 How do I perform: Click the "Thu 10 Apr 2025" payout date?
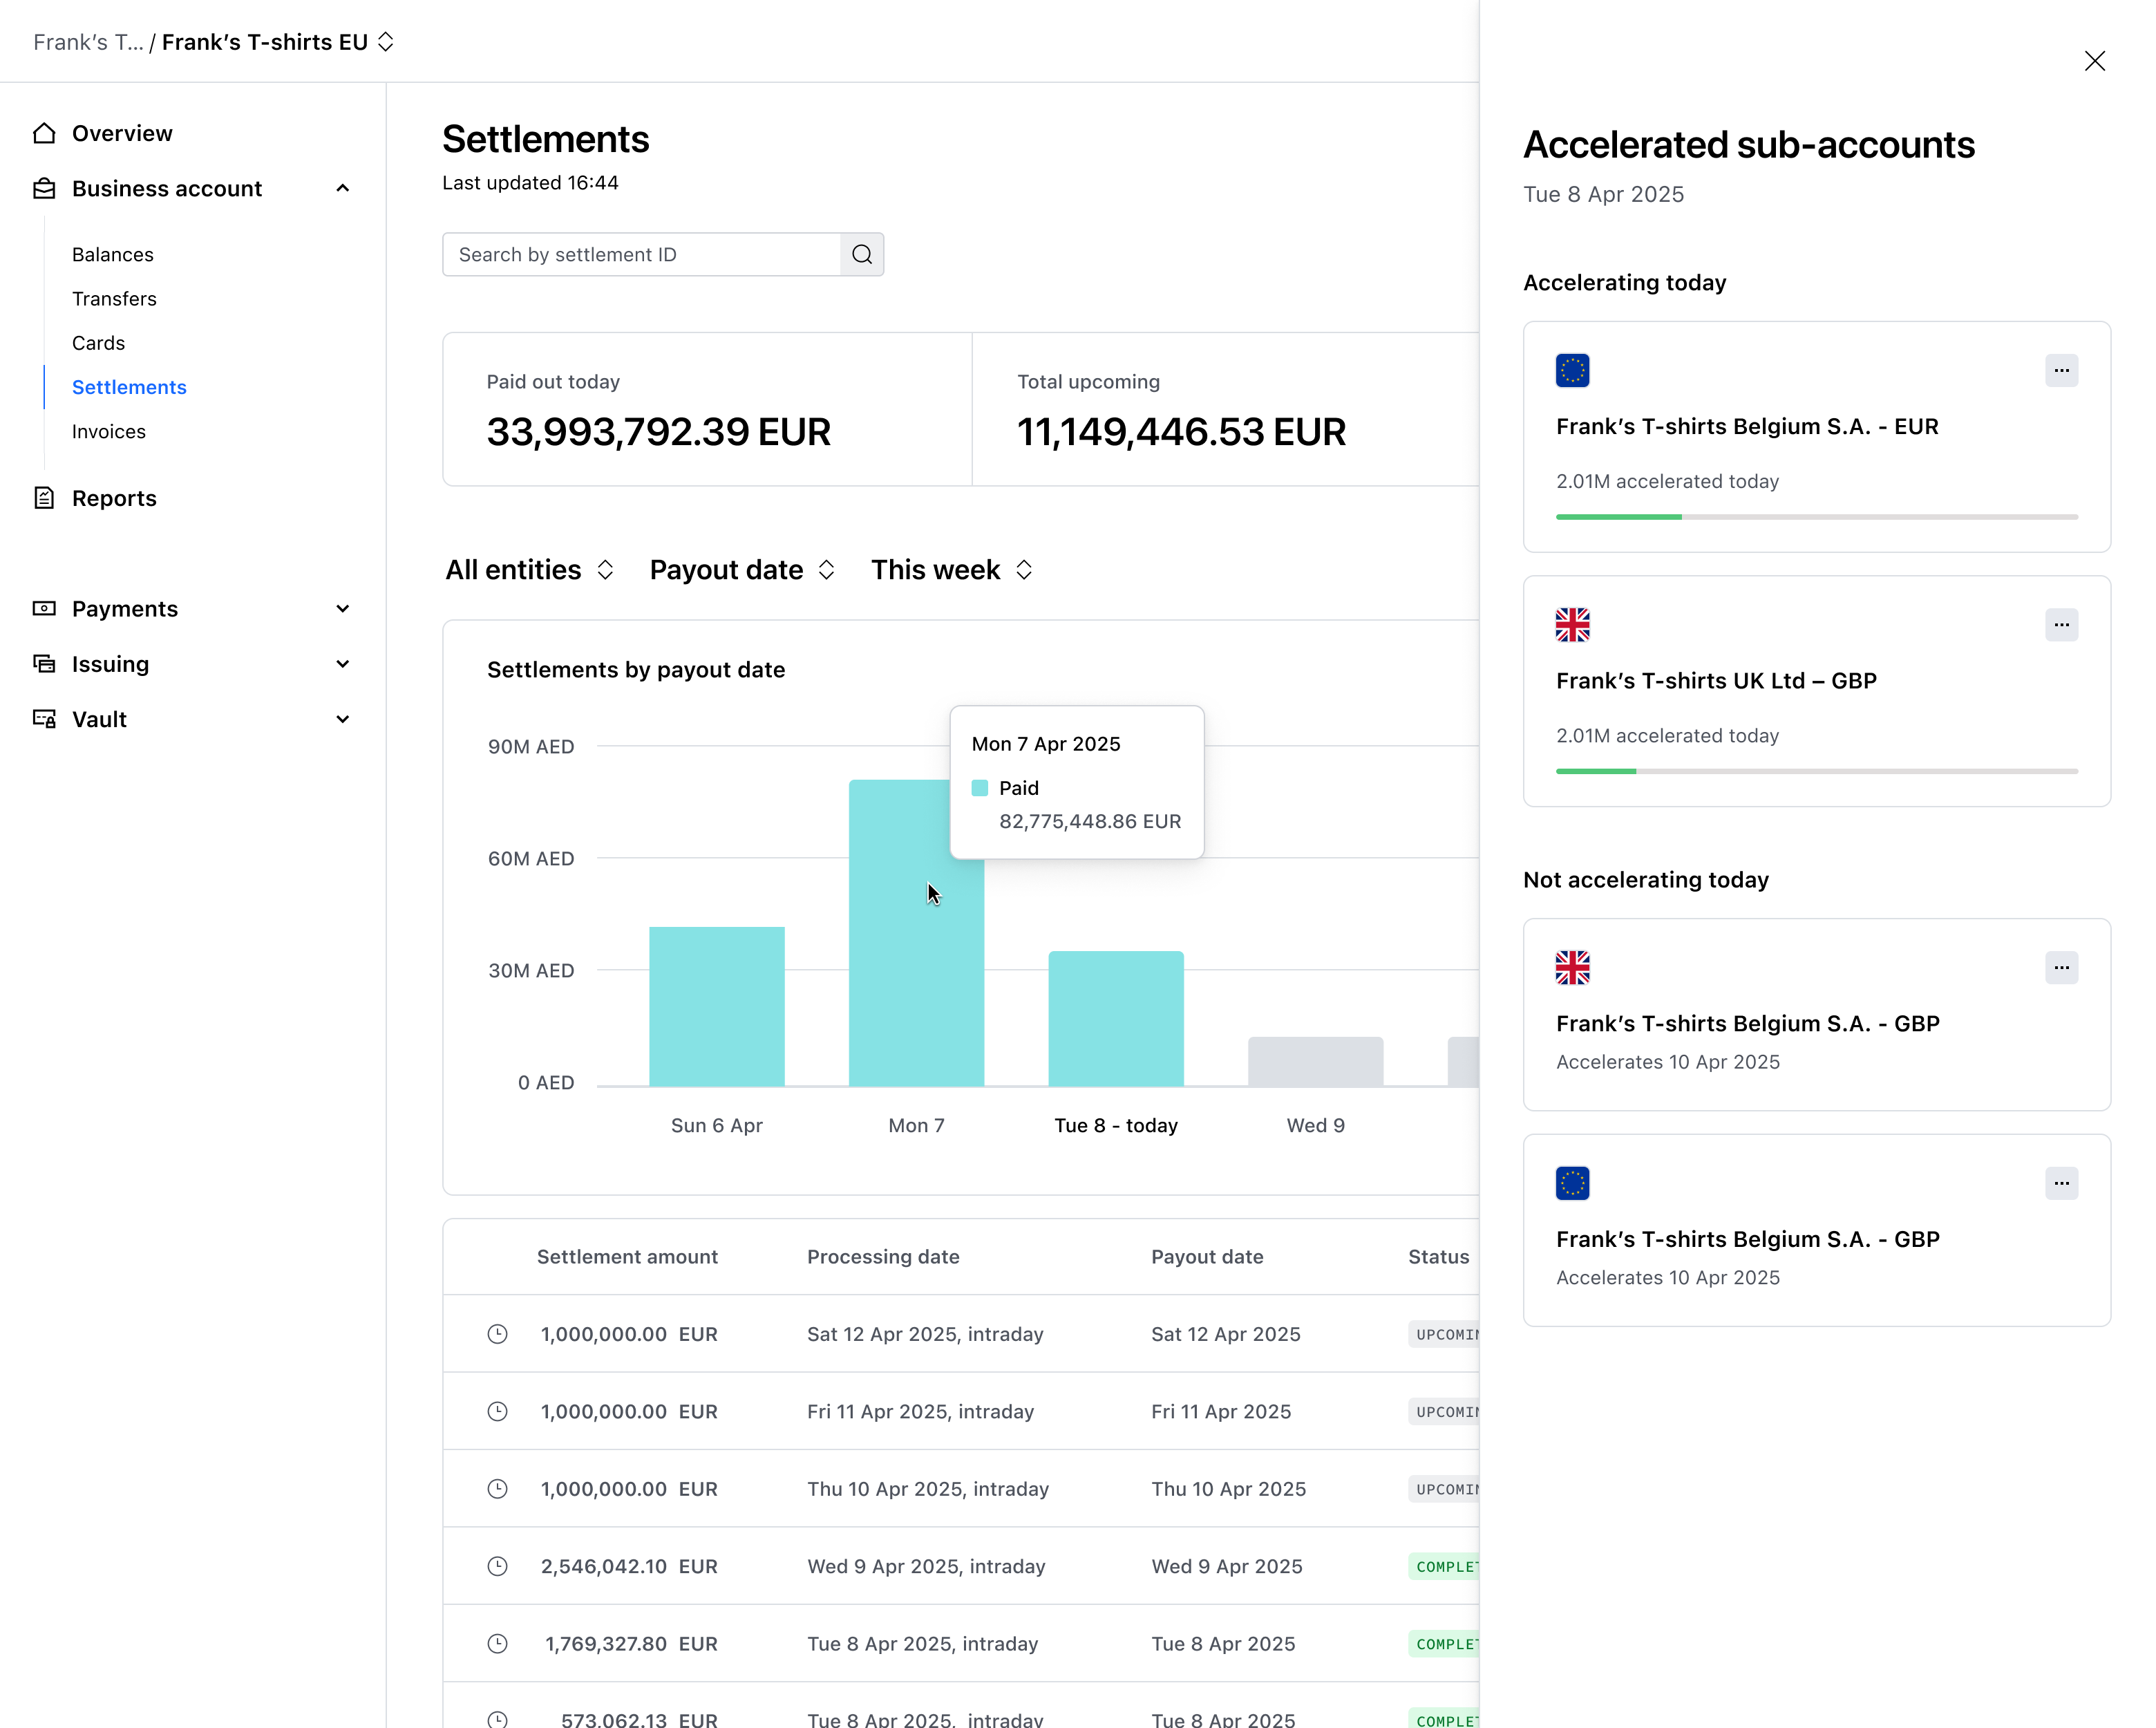tap(1228, 1489)
